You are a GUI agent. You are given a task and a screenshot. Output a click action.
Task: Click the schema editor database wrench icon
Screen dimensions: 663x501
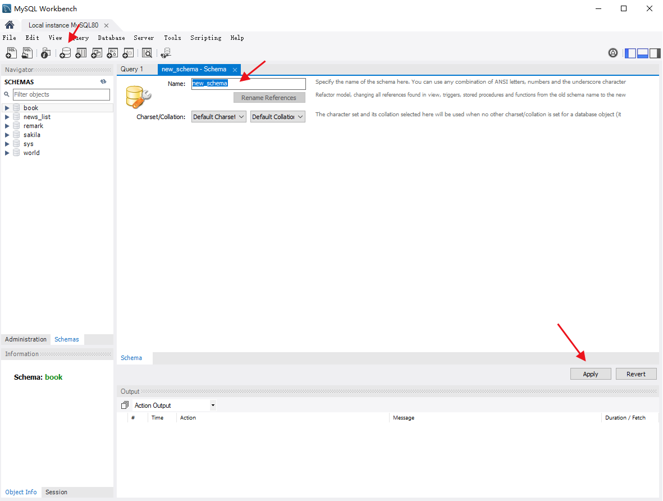click(138, 97)
